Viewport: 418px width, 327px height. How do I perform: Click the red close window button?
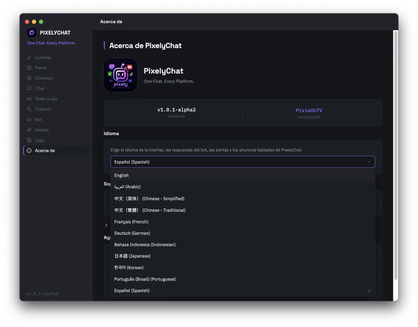[27, 22]
